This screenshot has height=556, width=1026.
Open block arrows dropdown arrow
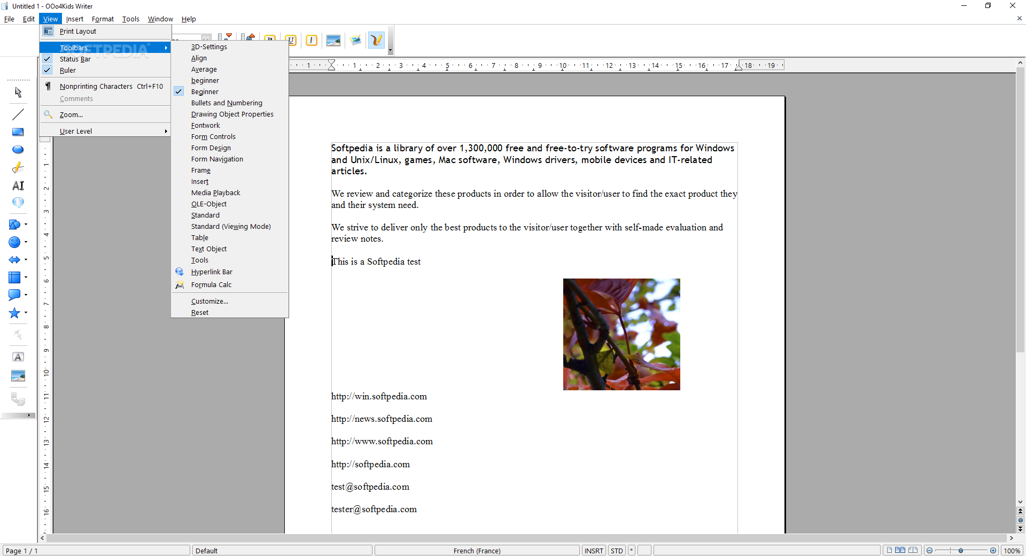[26, 260]
